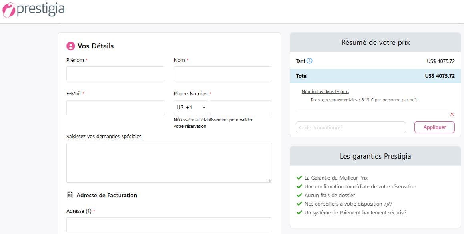Focus the phone number input box

[x=241, y=108]
